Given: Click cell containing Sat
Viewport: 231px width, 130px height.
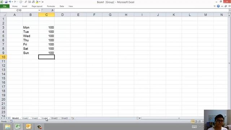Looking at the screenshot, I should (x=30, y=49).
